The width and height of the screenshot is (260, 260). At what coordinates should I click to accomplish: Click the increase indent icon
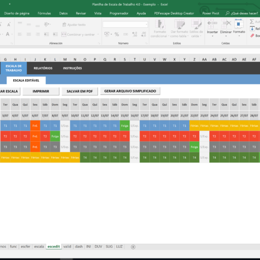[55, 35]
